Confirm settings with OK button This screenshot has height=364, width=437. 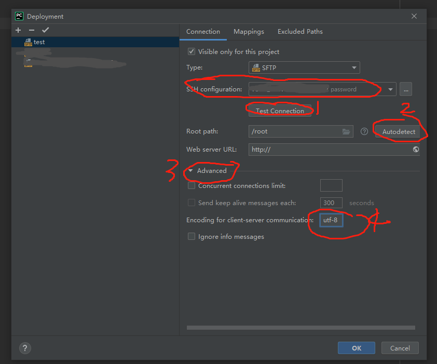[357, 348]
